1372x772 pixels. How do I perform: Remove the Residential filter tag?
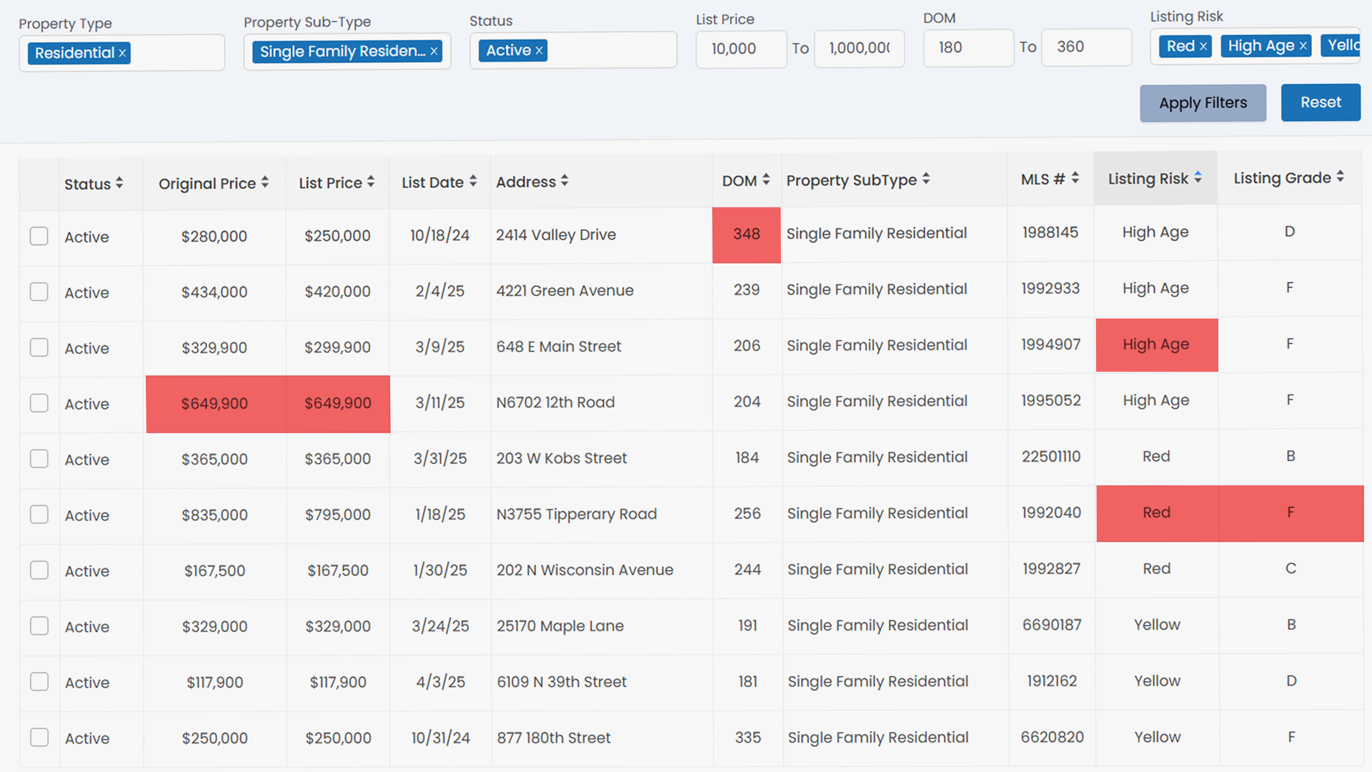pos(122,53)
